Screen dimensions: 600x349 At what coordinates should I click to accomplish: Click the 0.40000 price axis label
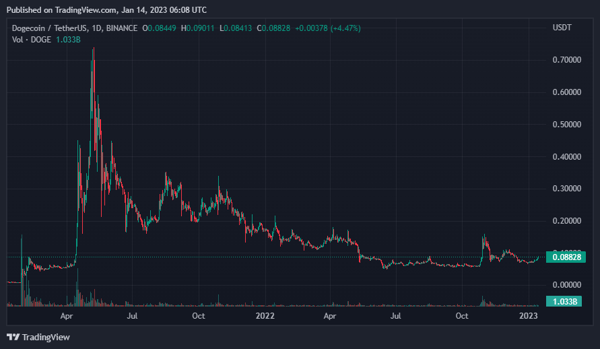tap(567, 157)
